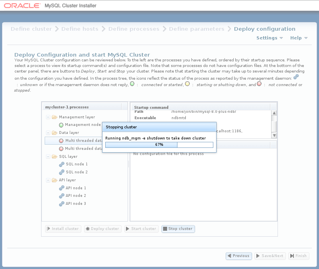Click the Data layer folder icon
The height and width of the screenshot is (269, 319).
55,133
